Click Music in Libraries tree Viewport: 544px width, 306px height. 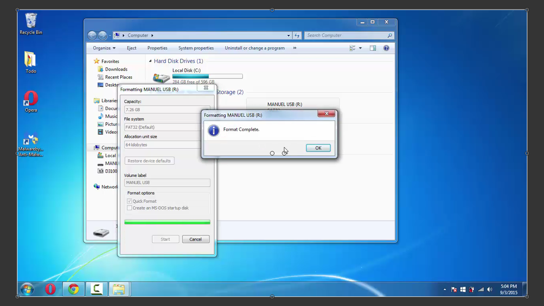111,116
